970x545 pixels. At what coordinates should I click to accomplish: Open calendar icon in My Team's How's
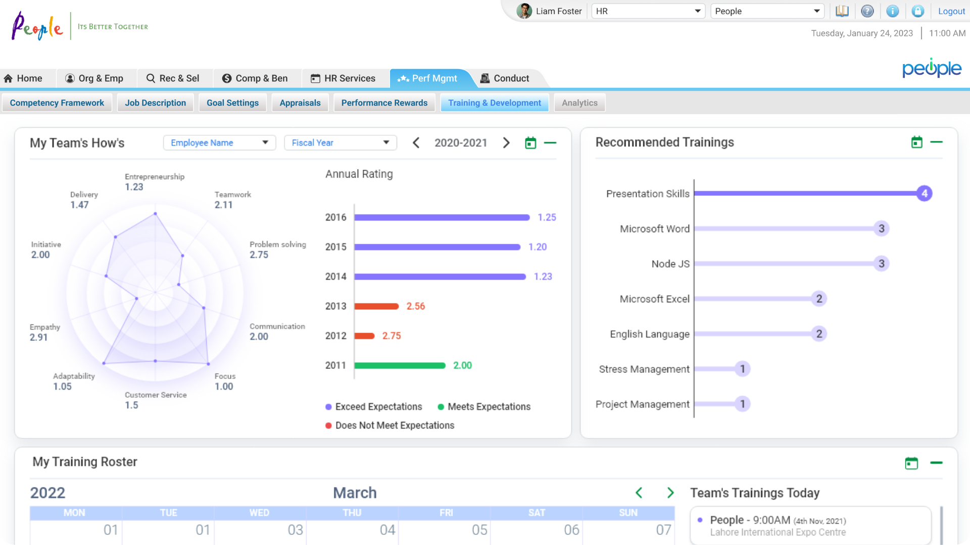[530, 143]
